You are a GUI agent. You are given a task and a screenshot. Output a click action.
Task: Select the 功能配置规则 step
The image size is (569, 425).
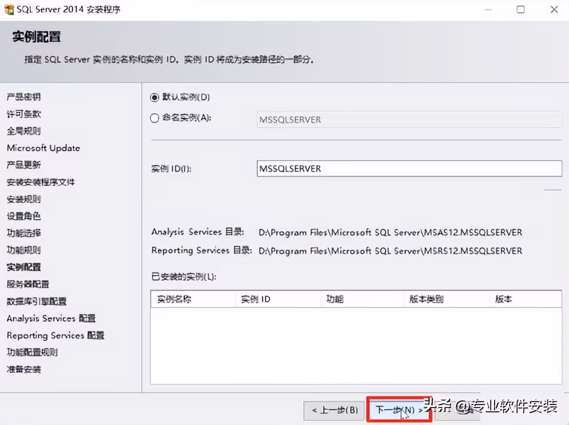click(32, 353)
